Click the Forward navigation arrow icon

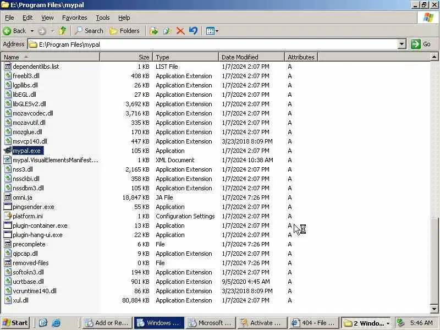42,31
